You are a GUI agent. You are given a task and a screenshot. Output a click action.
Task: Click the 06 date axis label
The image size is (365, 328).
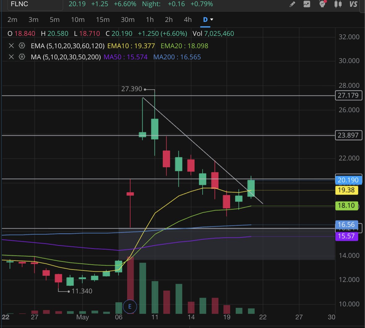click(x=118, y=317)
